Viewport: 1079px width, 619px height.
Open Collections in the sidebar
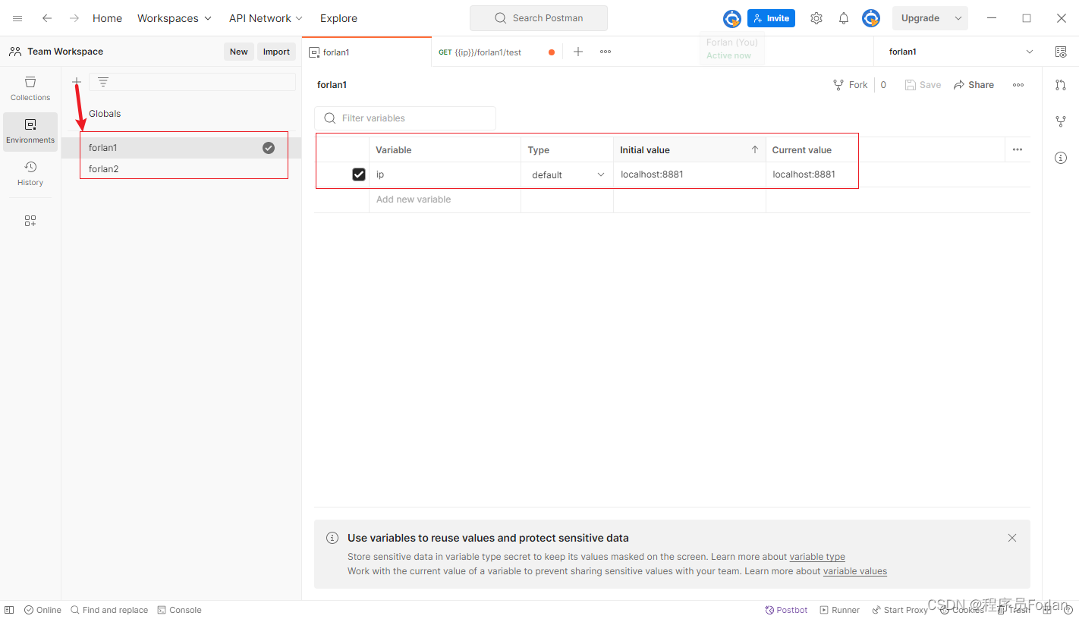point(30,89)
